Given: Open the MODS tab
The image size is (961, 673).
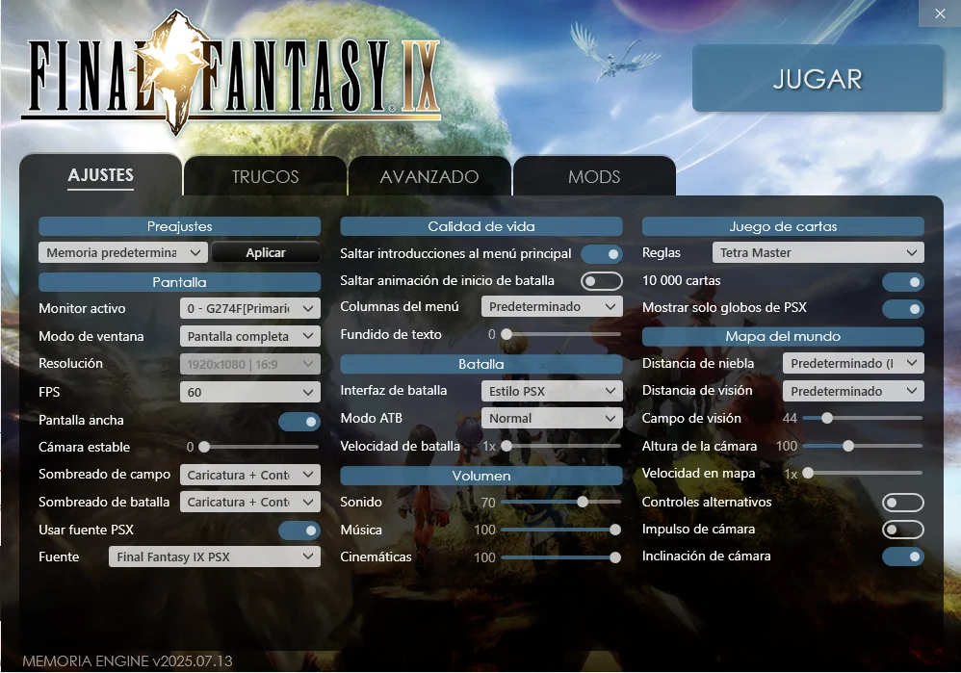Looking at the screenshot, I should click(x=594, y=176).
